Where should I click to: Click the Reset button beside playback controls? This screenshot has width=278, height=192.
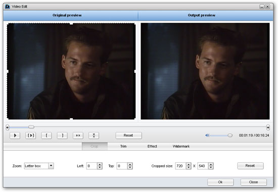click(128, 135)
